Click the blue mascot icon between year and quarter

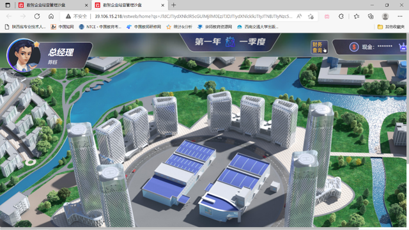tap(230, 42)
